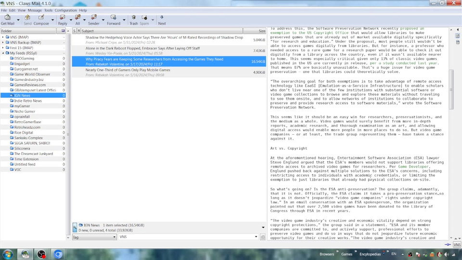Expand the VNS Backup (IMAP) account
Image resolution: width=462 pixels, height=260 pixels.
coord(3,42)
